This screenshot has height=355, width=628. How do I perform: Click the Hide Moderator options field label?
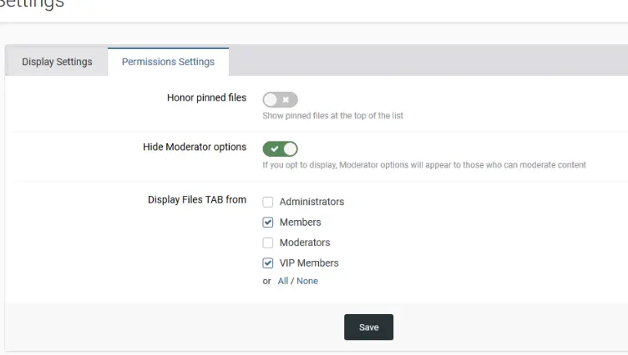point(195,147)
